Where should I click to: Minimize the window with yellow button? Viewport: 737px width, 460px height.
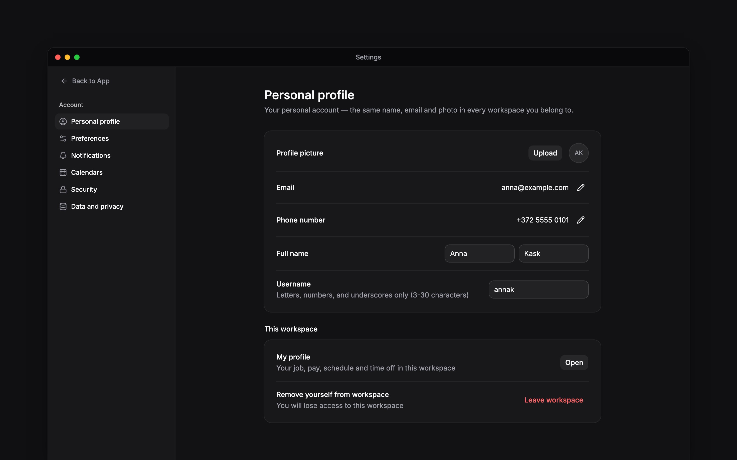point(67,57)
